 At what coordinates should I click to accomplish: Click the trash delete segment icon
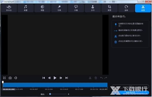pyautogui.click(x=96, y=78)
